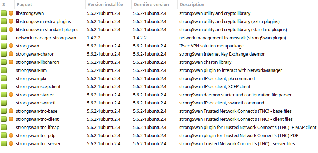Select the strongswan-scepclient package row

point(159,87)
